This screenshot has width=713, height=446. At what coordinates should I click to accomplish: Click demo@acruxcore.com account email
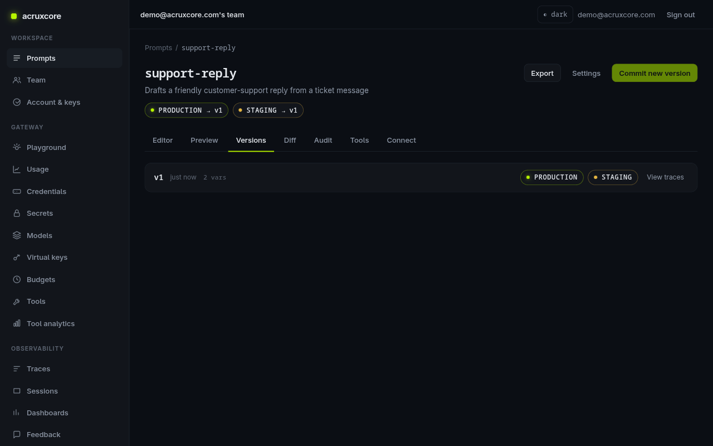tap(616, 14)
